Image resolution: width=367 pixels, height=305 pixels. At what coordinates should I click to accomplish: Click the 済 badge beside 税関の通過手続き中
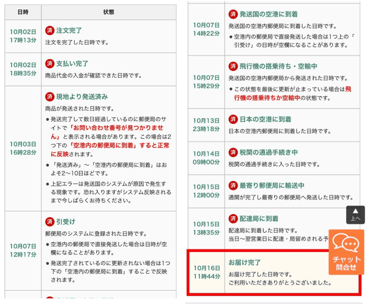click(x=233, y=152)
